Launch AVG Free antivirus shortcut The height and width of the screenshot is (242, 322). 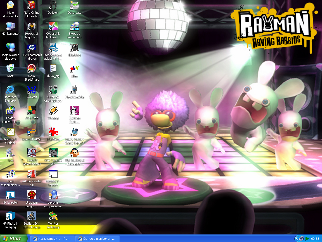(32, 111)
